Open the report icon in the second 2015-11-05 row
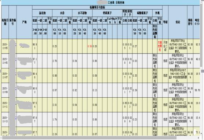Viewport: 204px width, 140px height. 16,59
